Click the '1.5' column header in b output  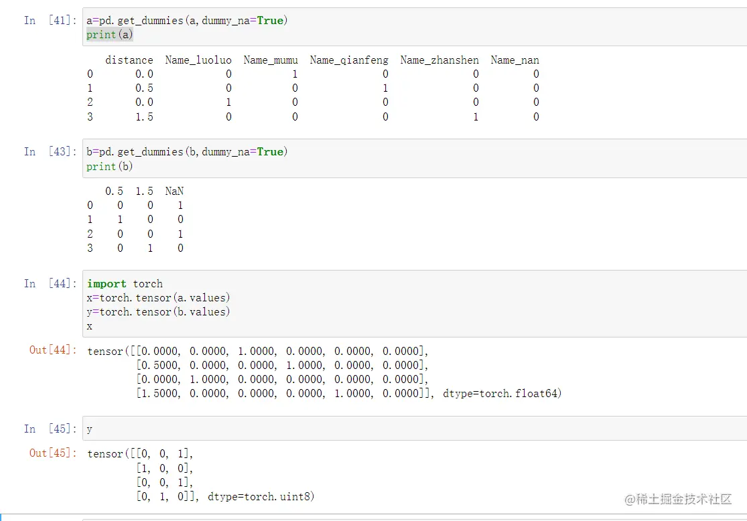tap(144, 191)
